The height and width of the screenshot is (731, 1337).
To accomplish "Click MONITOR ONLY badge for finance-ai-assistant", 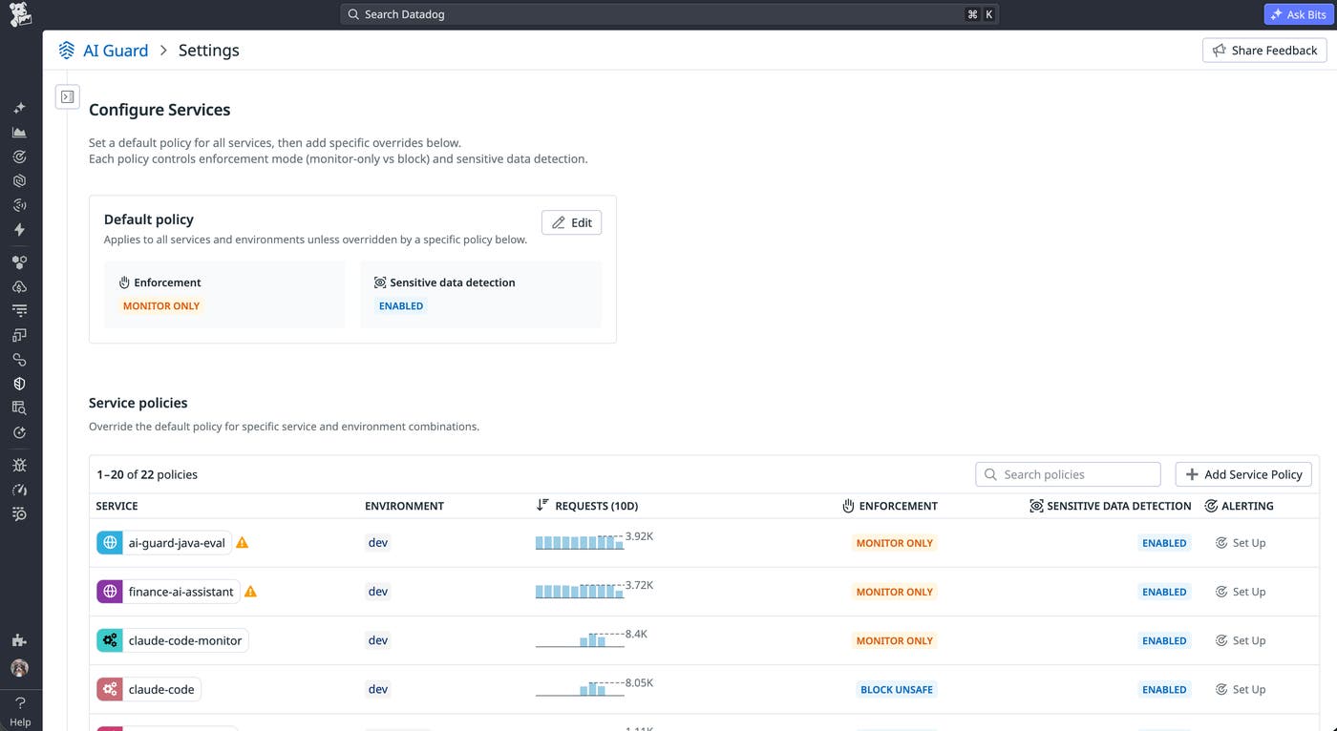I will pyautogui.click(x=895, y=592).
